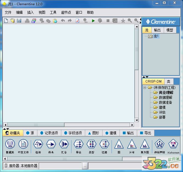
Task: Select the 部署 folder
Action: 160,117
